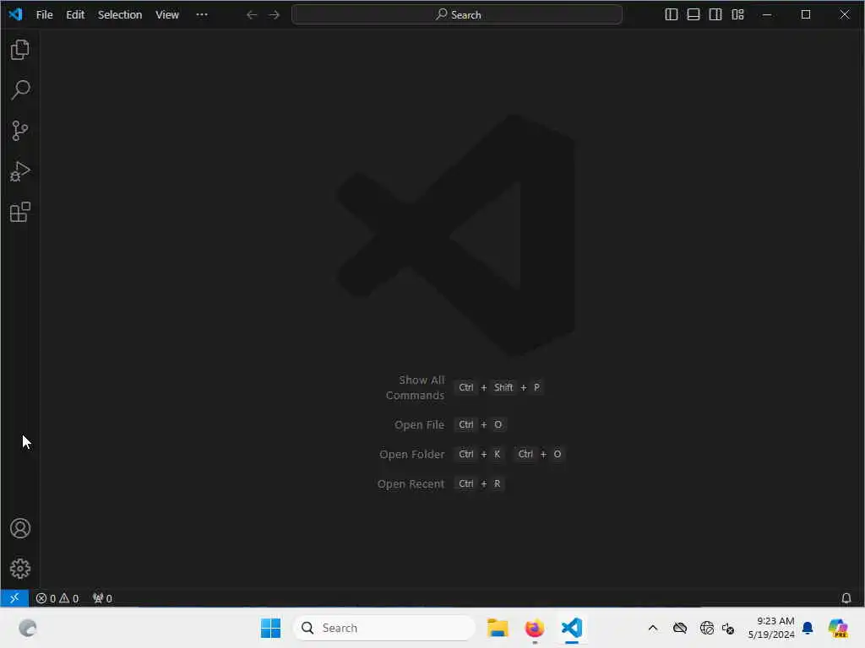This screenshot has width=865, height=648.
Task: Click the command center Search box
Action: tap(457, 15)
